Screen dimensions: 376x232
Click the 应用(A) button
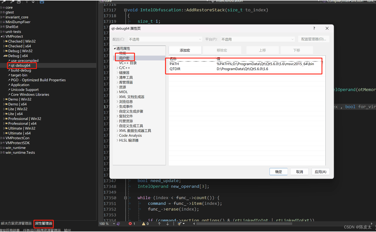tap(320, 171)
